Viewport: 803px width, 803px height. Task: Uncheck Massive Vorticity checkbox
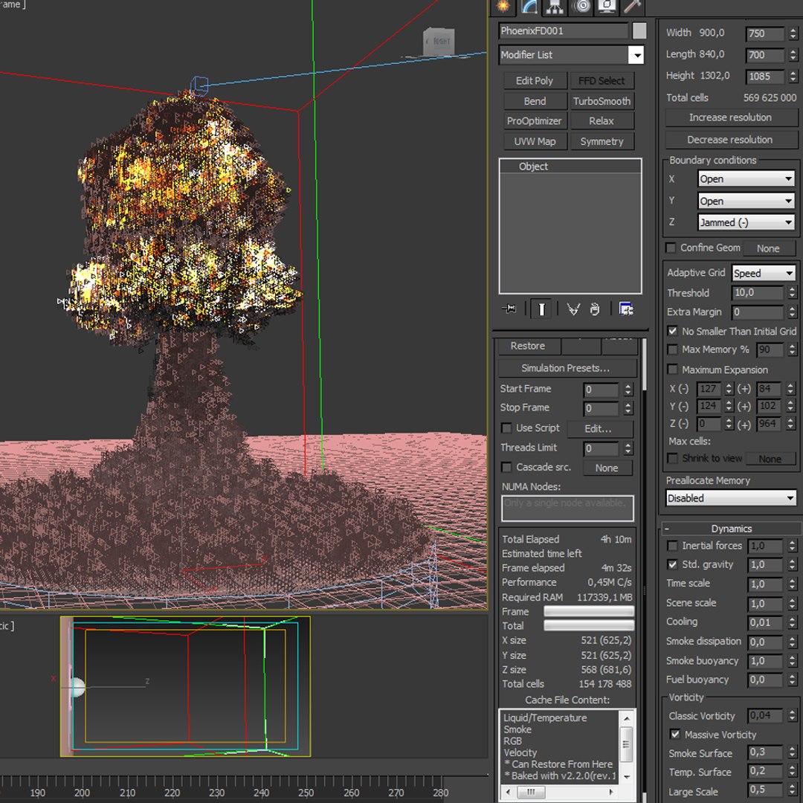[x=675, y=735]
